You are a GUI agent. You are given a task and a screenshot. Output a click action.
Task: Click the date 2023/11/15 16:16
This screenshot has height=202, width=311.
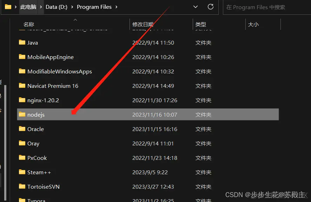(x=155, y=129)
